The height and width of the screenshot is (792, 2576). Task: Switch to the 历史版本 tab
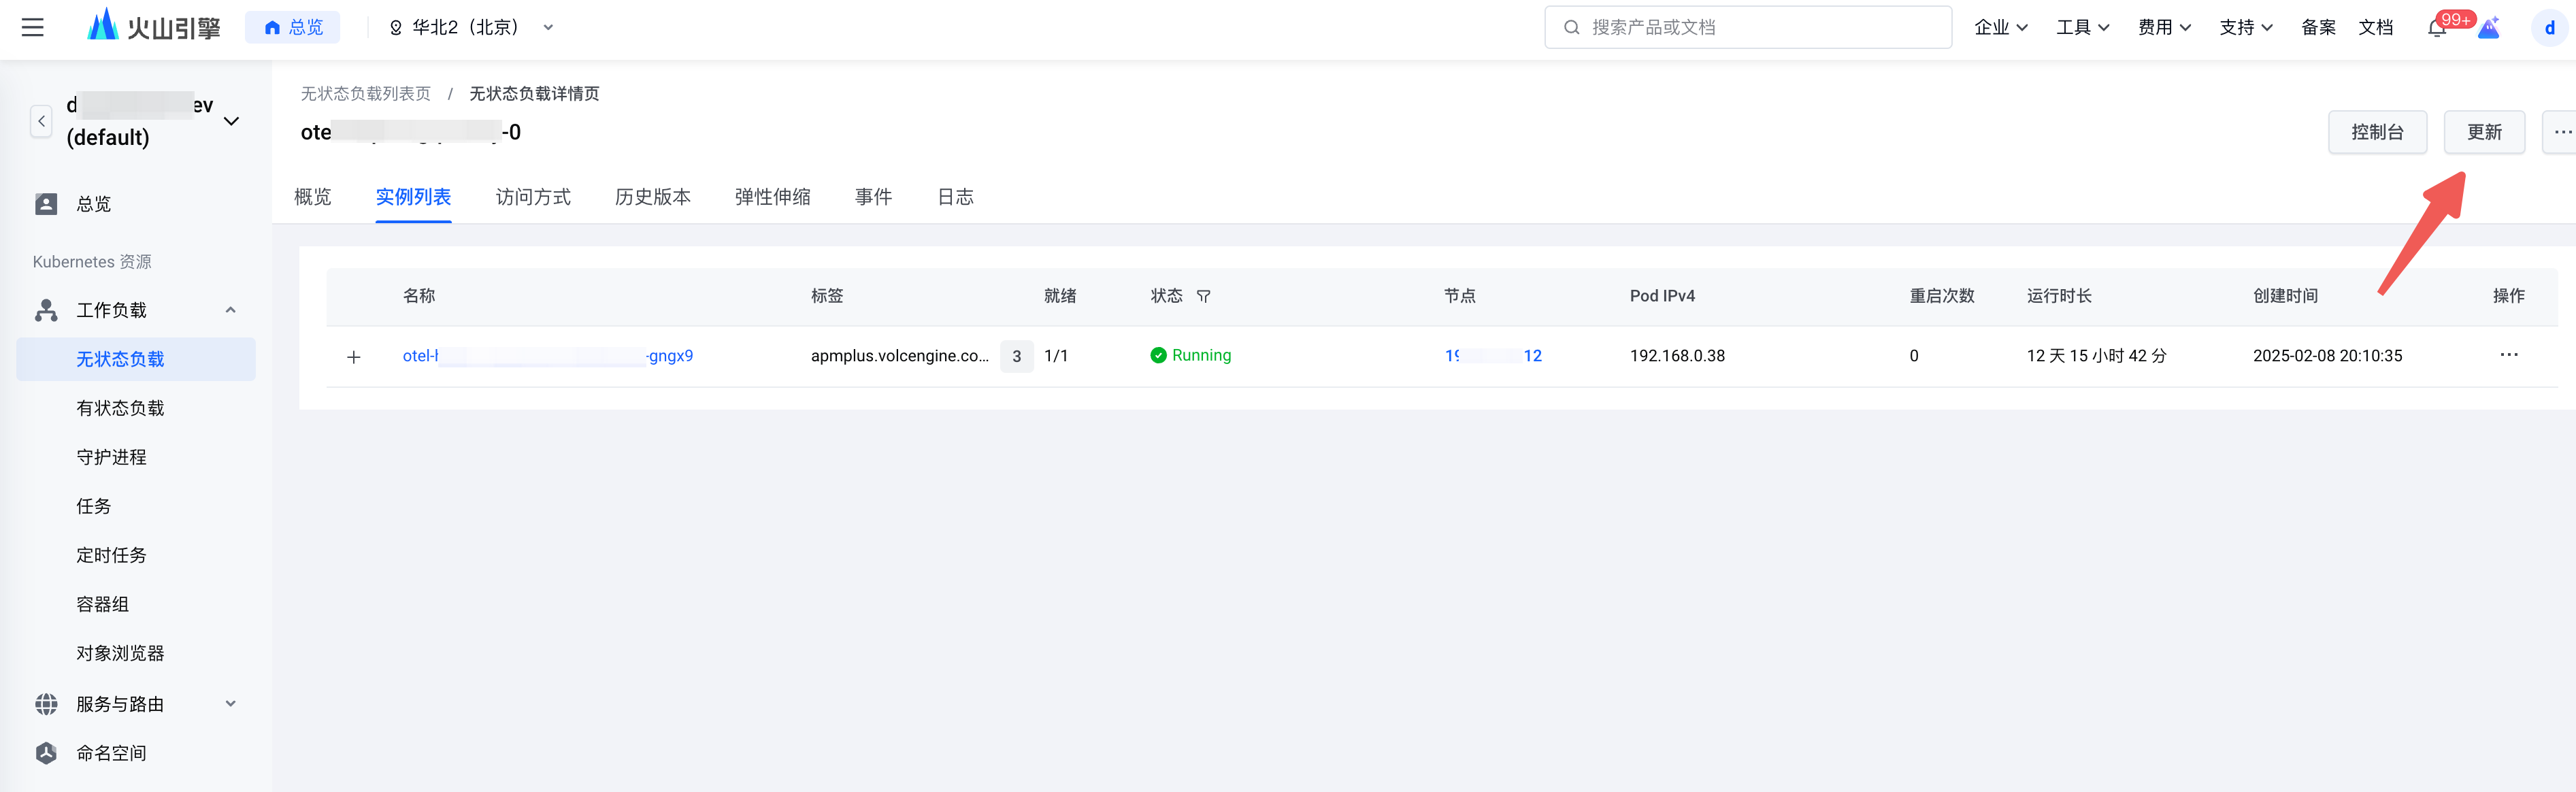click(x=653, y=197)
